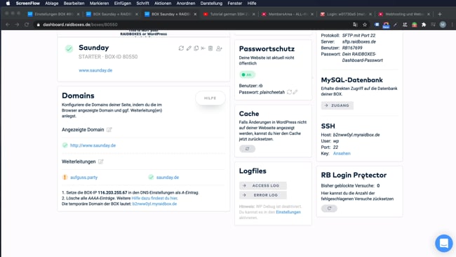Edit the Passwortschutz password with pencil icon
The height and width of the screenshot is (257, 456).
(x=295, y=92)
